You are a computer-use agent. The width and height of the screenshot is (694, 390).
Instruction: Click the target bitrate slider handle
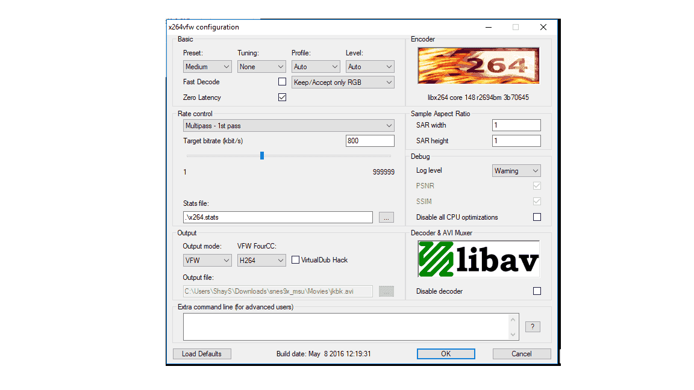click(x=262, y=156)
